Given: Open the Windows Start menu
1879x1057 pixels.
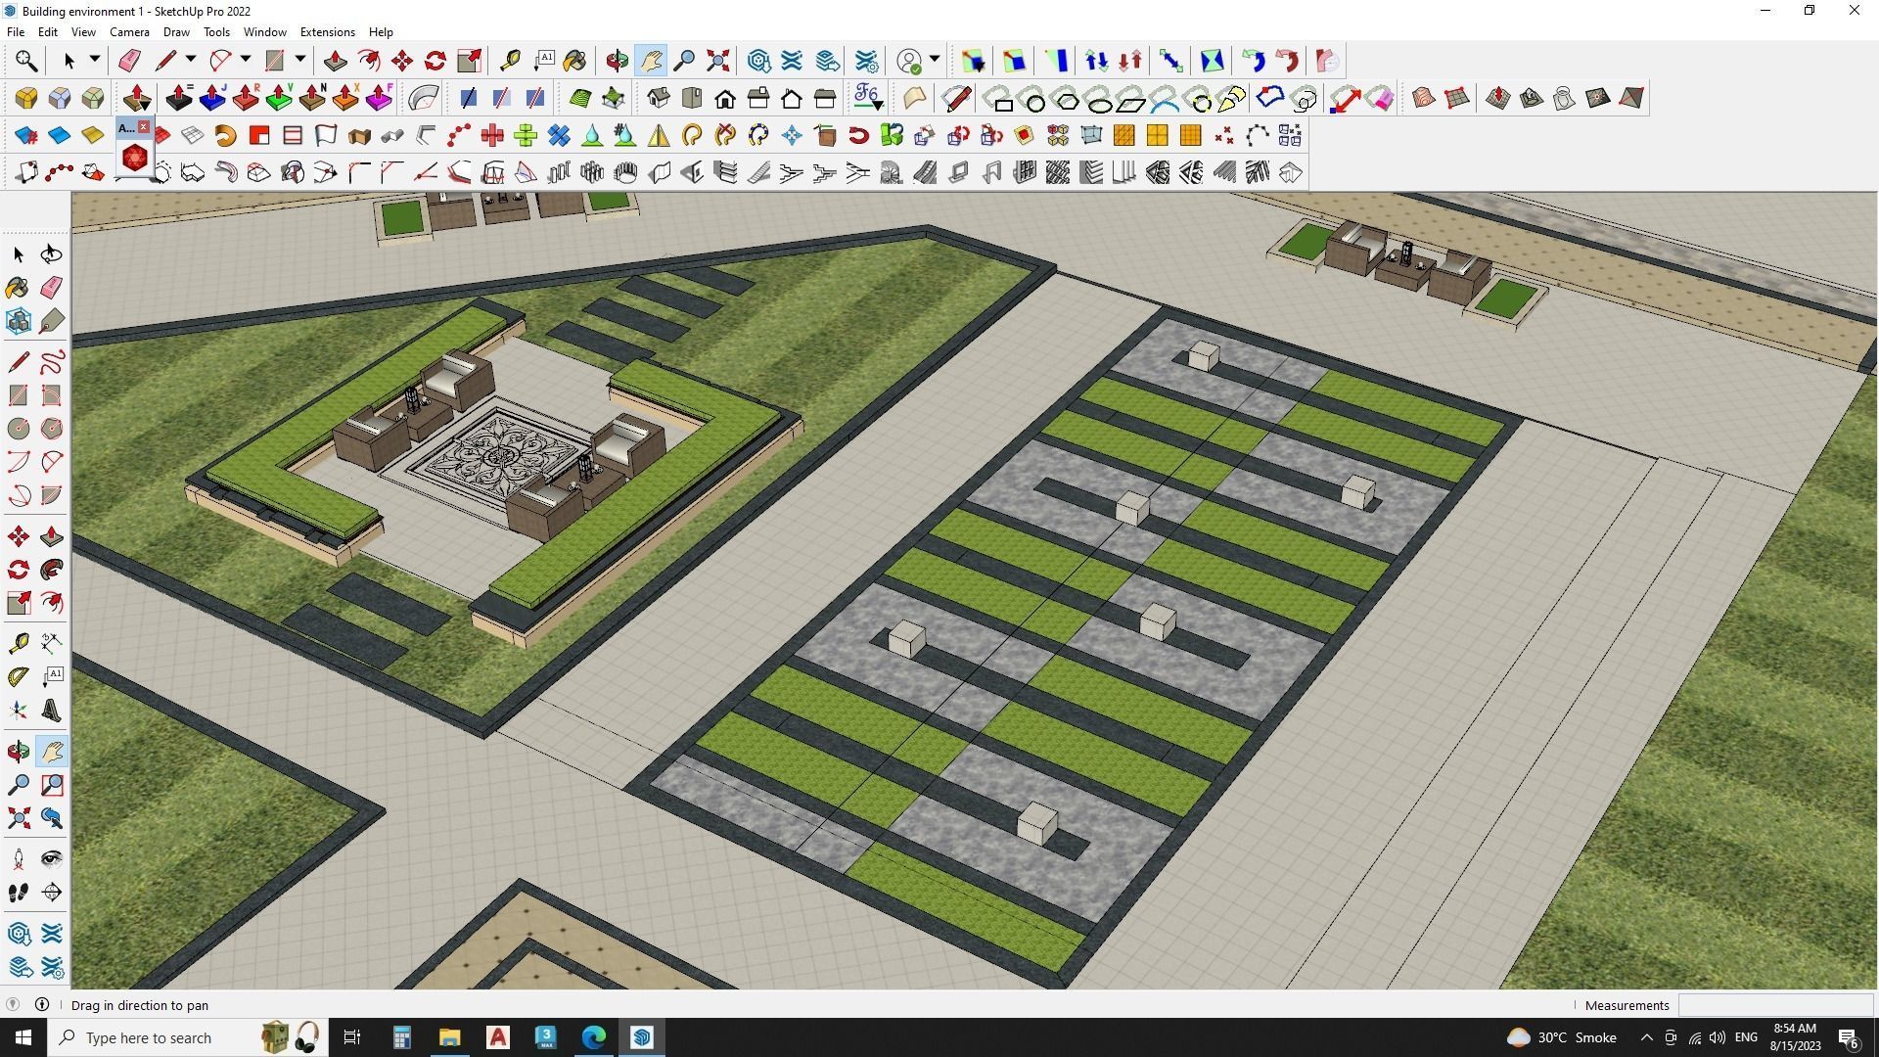Looking at the screenshot, I should click(23, 1037).
